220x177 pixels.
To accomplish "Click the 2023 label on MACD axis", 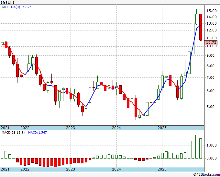I will (71, 169).
